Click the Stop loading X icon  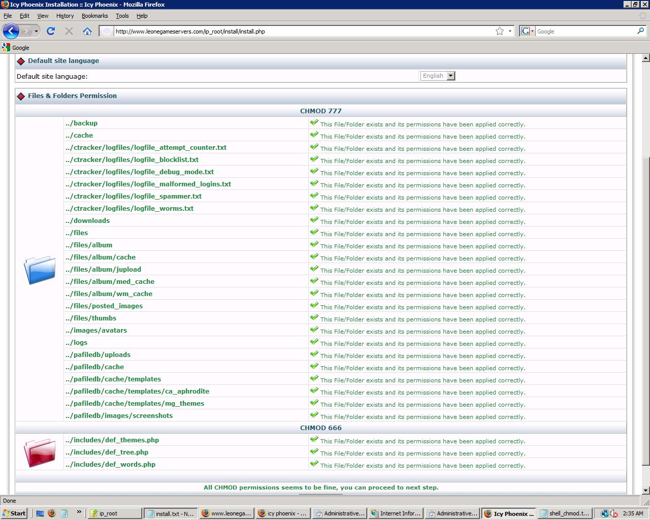point(69,31)
